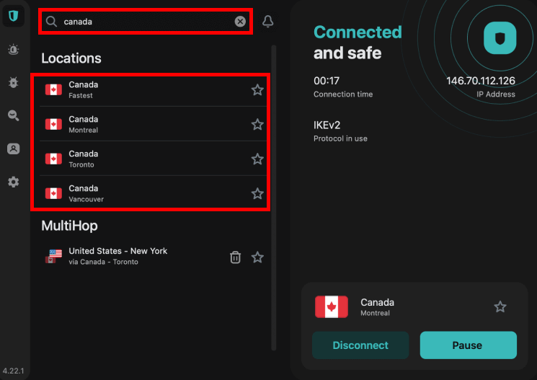
Task: Open the Search magnifier feature in sidebar
Action: coord(14,115)
